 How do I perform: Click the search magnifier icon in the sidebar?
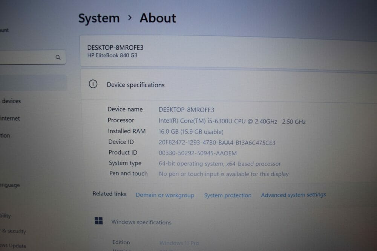[x=58, y=57]
